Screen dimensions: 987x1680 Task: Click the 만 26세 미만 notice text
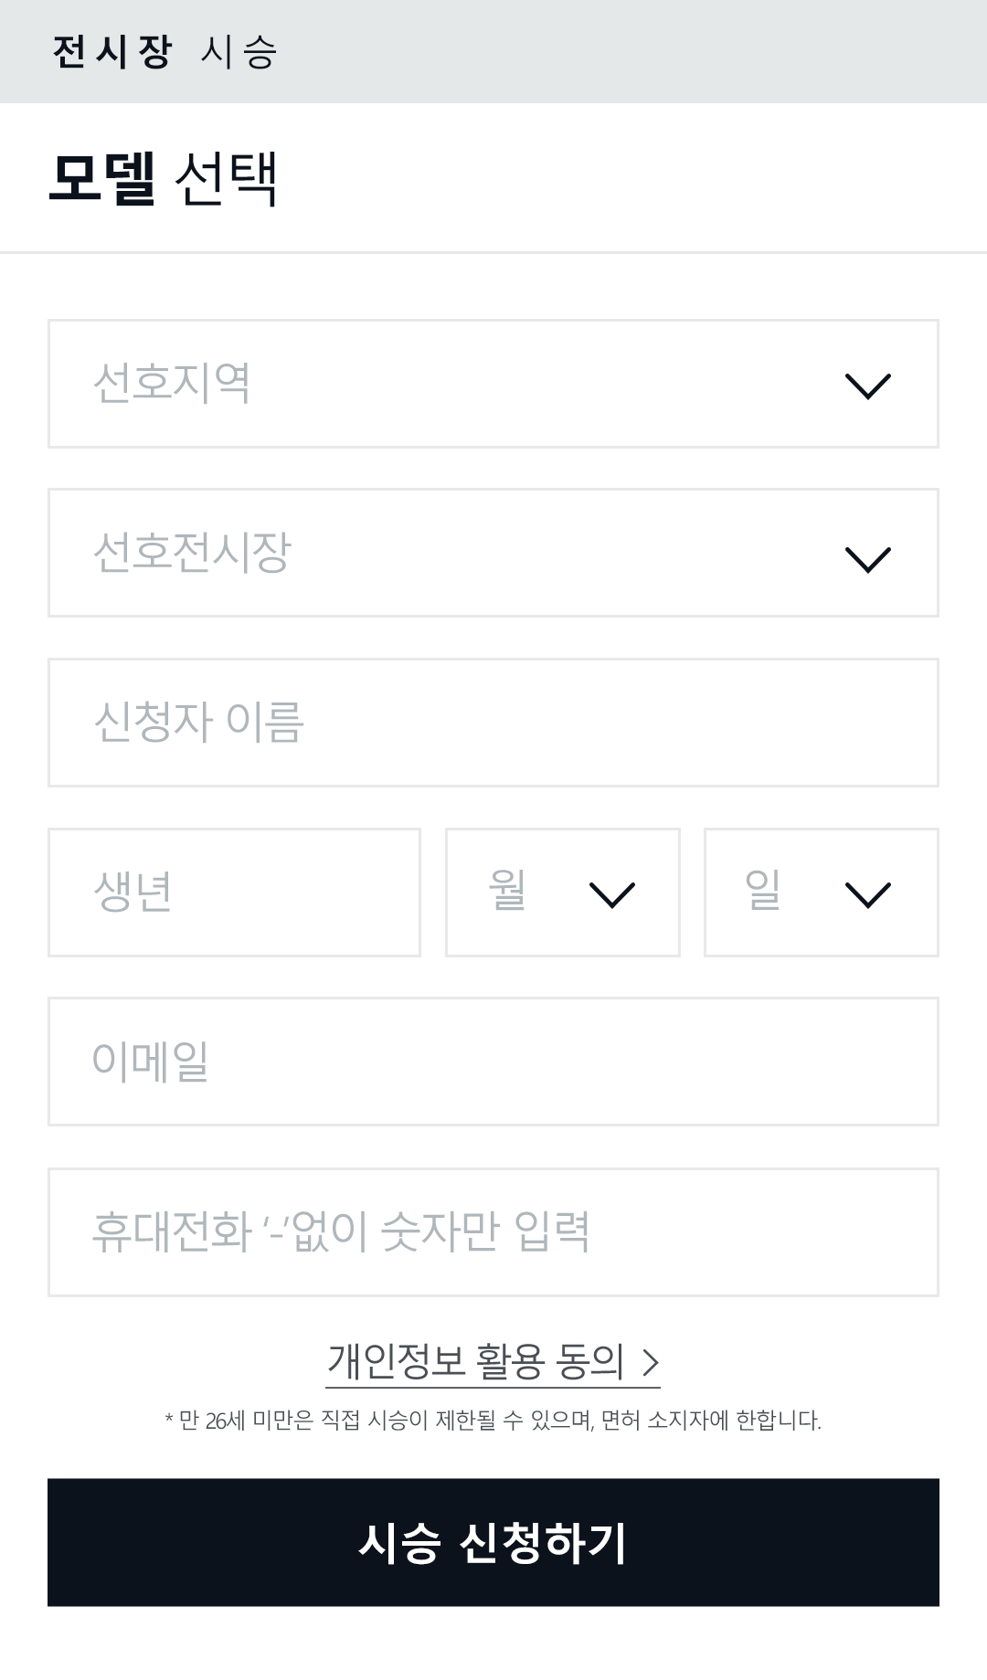pos(493,1421)
